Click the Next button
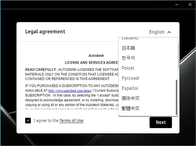The image size is (196, 146). click(161, 122)
